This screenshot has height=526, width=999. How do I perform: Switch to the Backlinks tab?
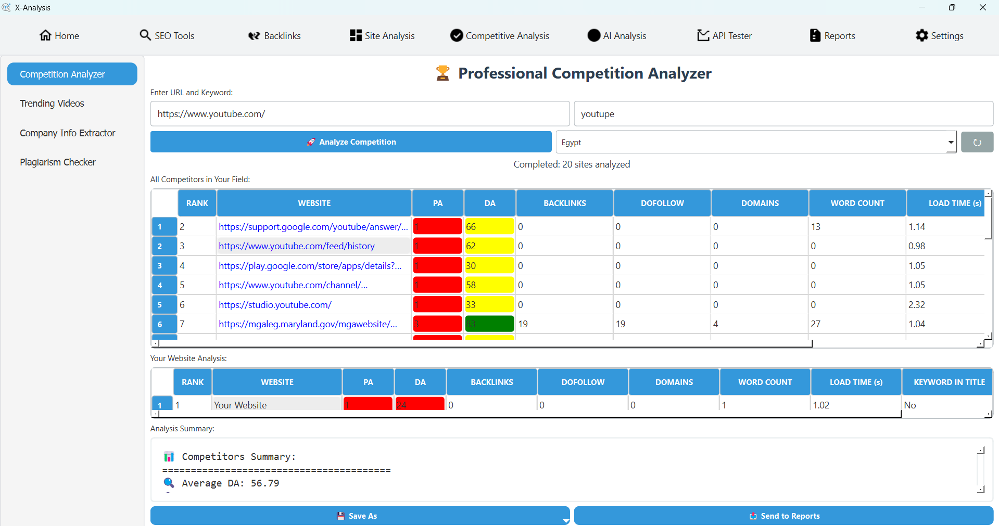coord(275,35)
